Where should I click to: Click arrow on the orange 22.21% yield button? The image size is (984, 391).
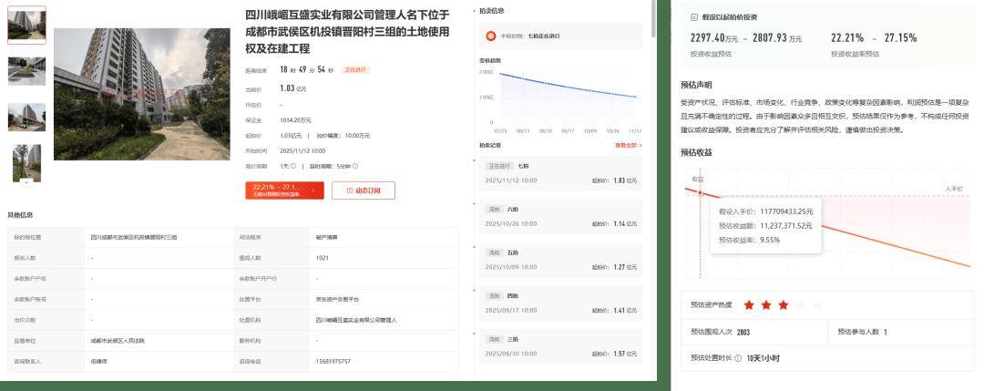tap(313, 190)
